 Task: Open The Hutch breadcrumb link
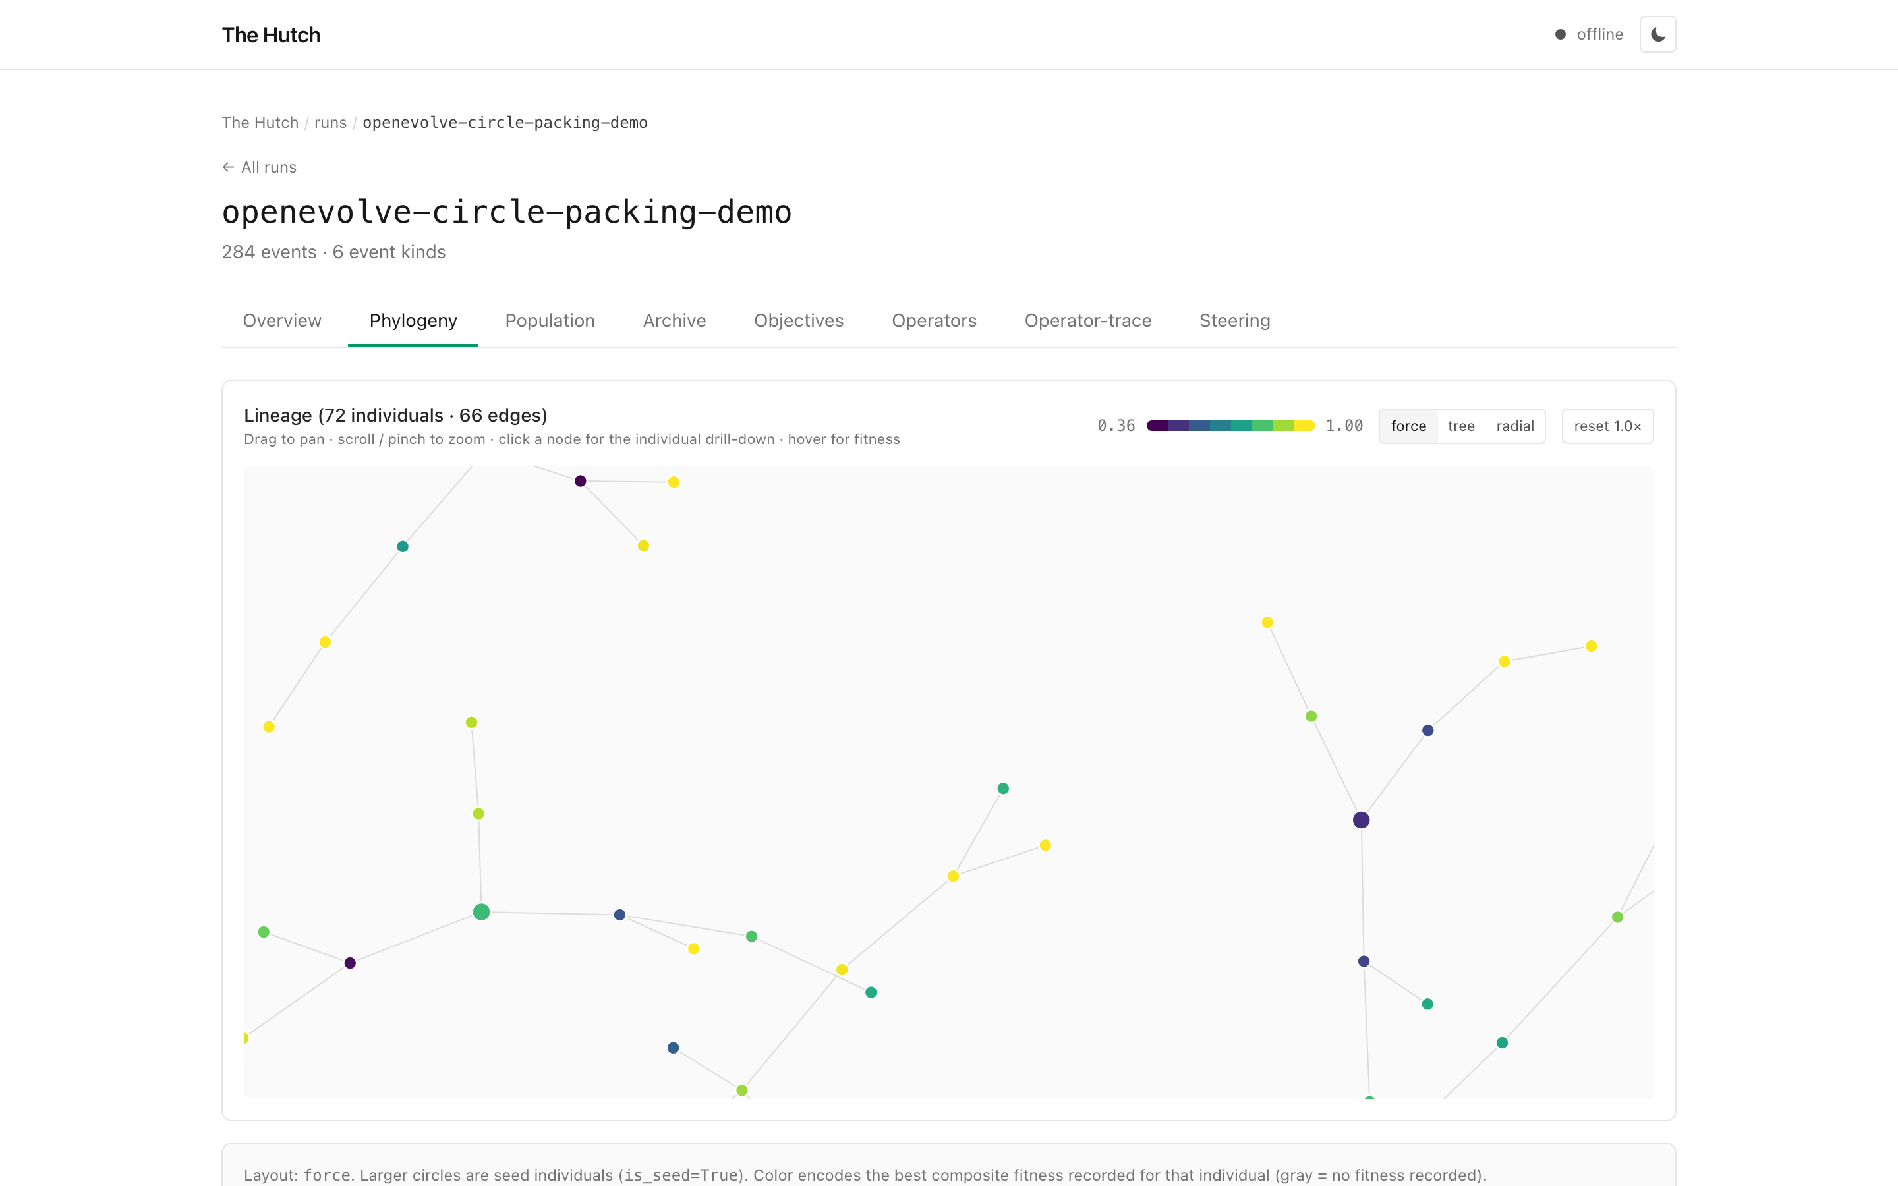click(260, 123)
